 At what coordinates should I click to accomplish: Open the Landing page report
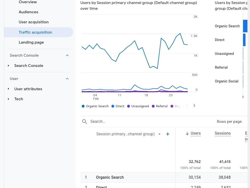click(31, 42)
